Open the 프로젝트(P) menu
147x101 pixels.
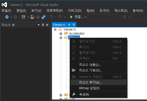(x=55, y=11)
